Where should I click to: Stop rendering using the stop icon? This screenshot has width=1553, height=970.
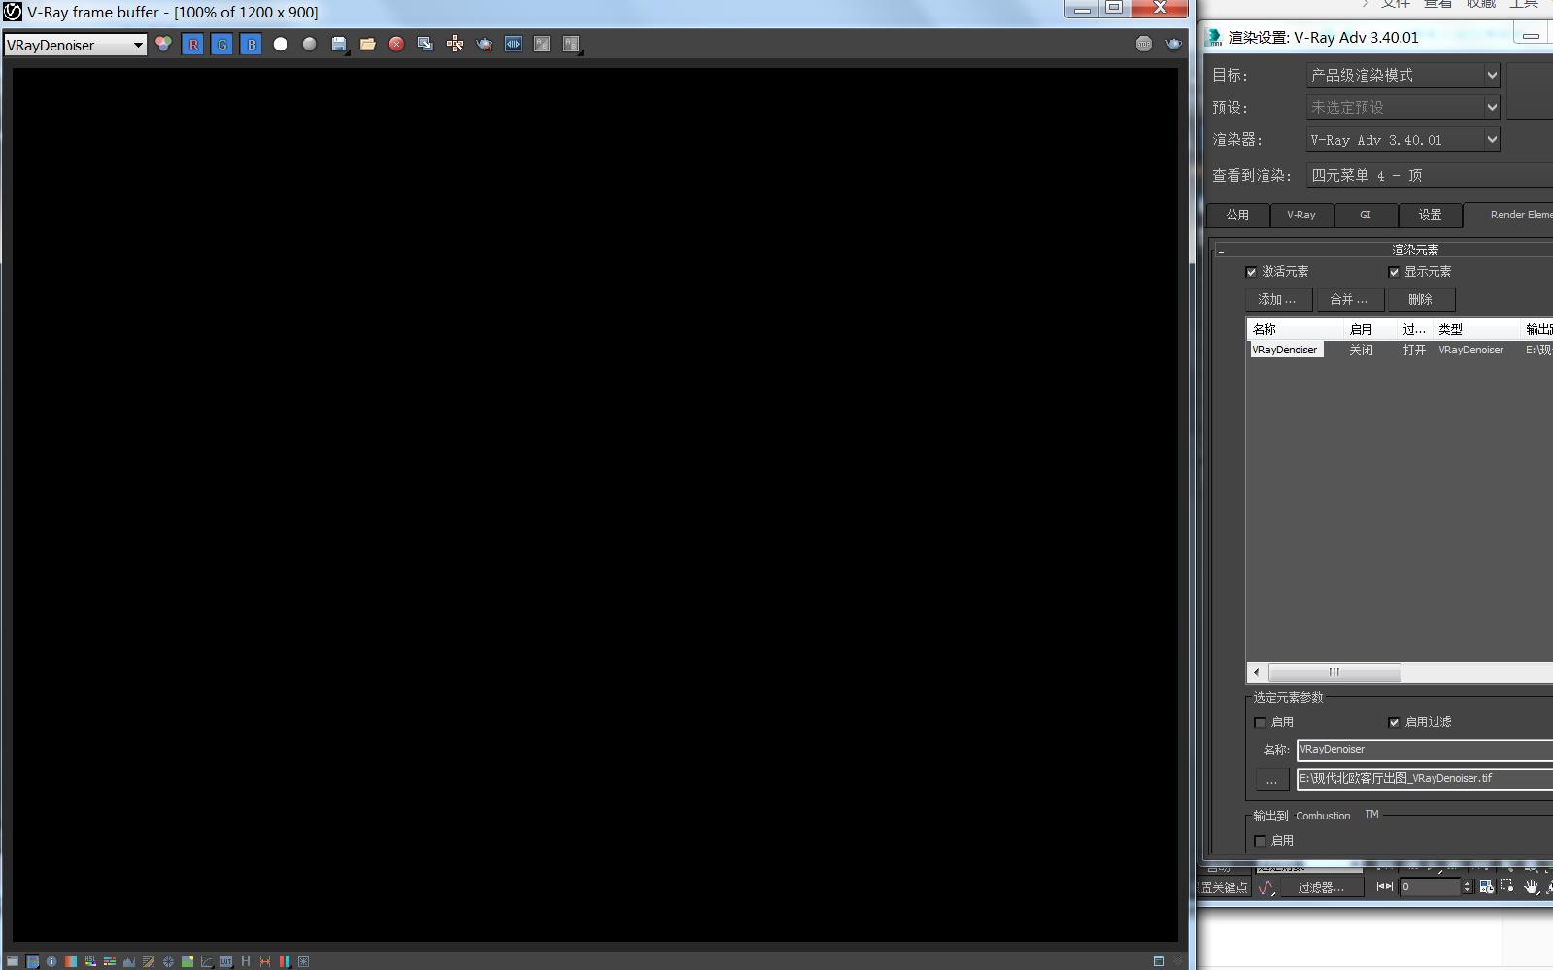click(x=1144, y=44)
